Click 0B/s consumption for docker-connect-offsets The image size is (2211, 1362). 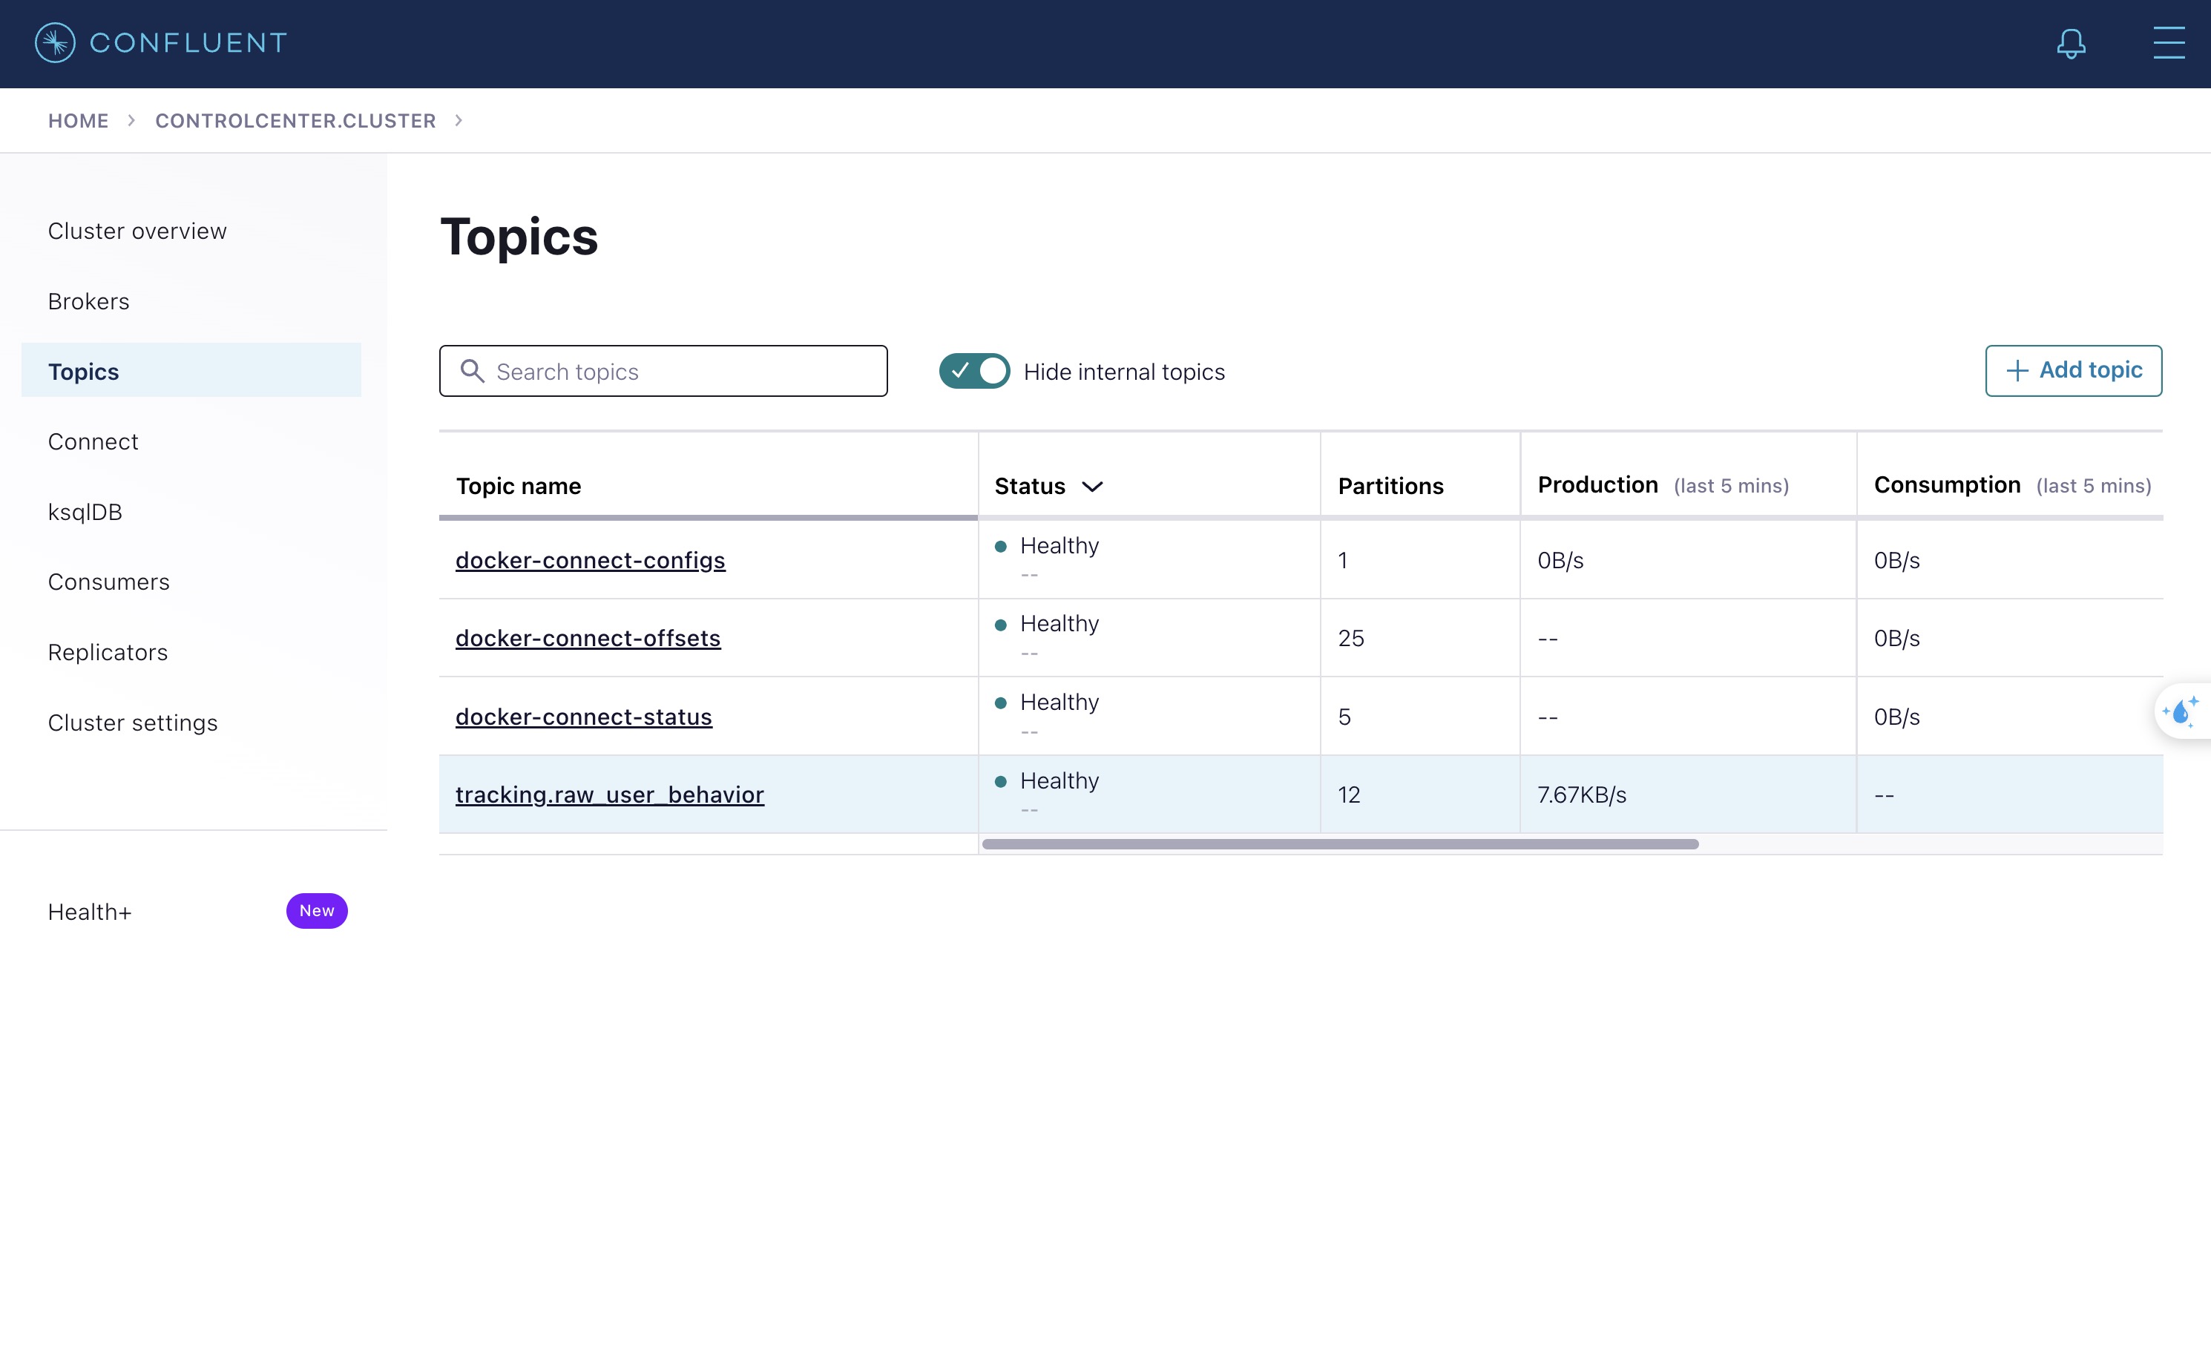[1896, 638]
